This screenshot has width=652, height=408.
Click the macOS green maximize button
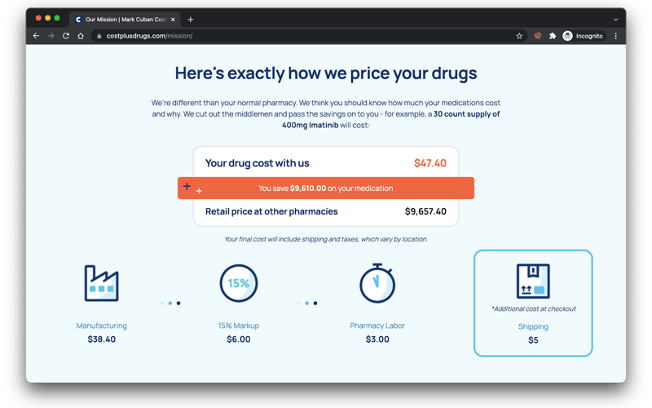[x=57, y=18]
